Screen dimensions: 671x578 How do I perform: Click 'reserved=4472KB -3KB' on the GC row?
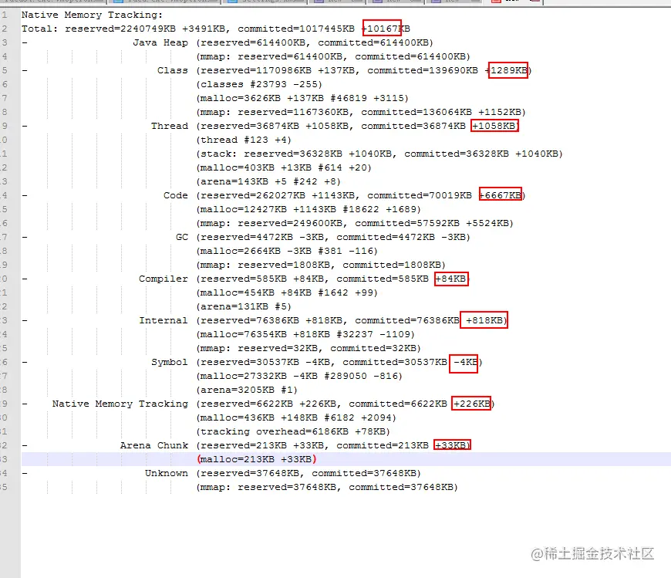(262, 237)
